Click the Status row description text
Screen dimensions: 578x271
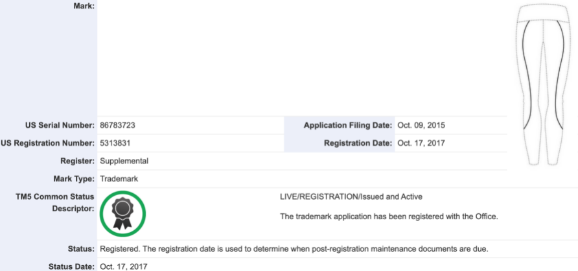pos(294,249)
